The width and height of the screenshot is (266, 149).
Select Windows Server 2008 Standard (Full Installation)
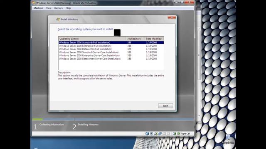click(x=111, y=43)
